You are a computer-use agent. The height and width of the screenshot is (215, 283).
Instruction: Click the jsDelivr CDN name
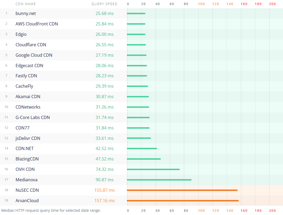click(x=28, y=138)
